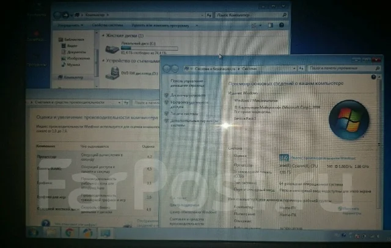The image size is (391, 248).
Task: Open the Explorer address bar history dropdown
Action: pyautogui.click(x=202, y=15)
